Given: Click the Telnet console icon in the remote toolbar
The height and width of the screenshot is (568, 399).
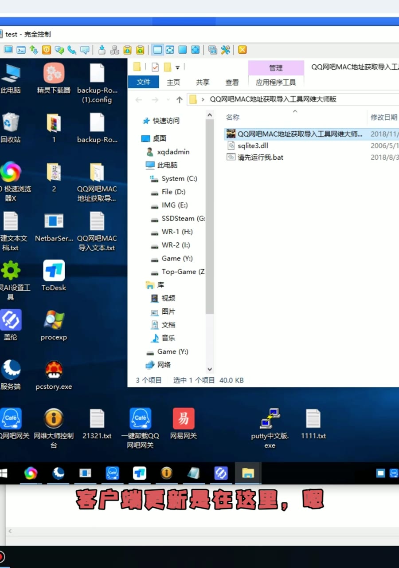Looking at the screenshot, I should (21, 50).
